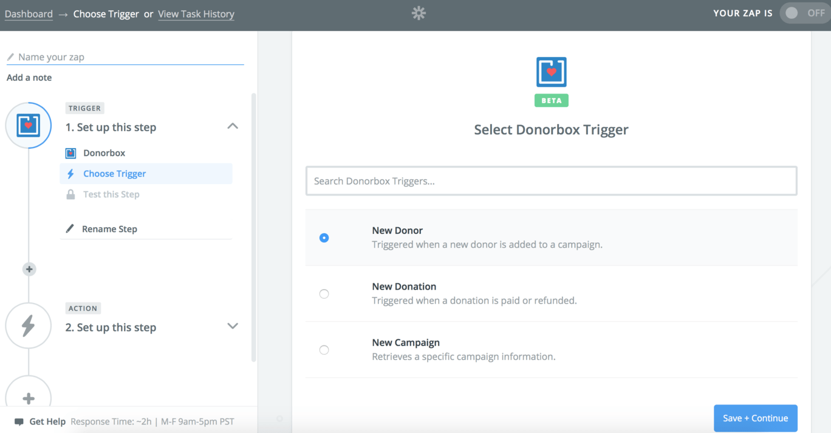This screenshot has width=831, height=433.
Task: Click the chat bubble icon beside Get Help
Action: click(x=19, y=421)
